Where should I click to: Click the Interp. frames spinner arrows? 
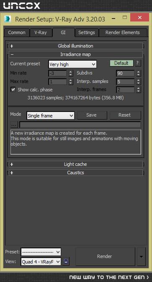pos(139,90)
